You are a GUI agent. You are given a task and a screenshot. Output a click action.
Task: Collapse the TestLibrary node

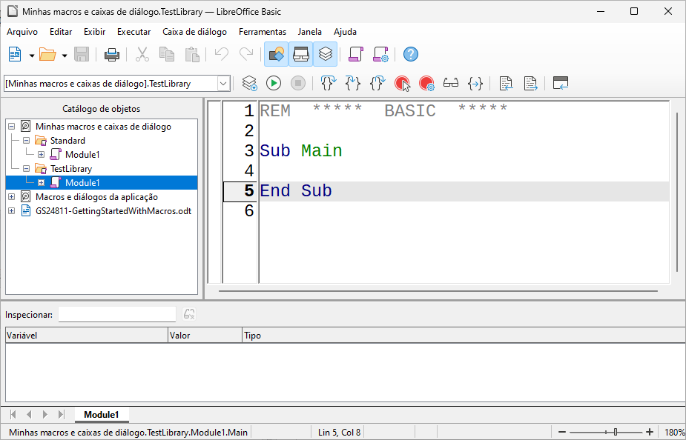26,168
